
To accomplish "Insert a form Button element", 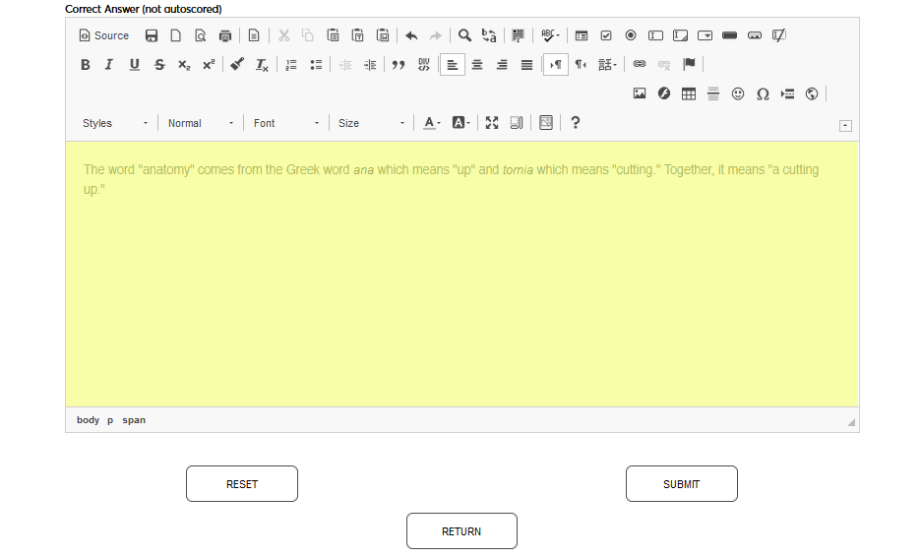I will click(729, 35).
